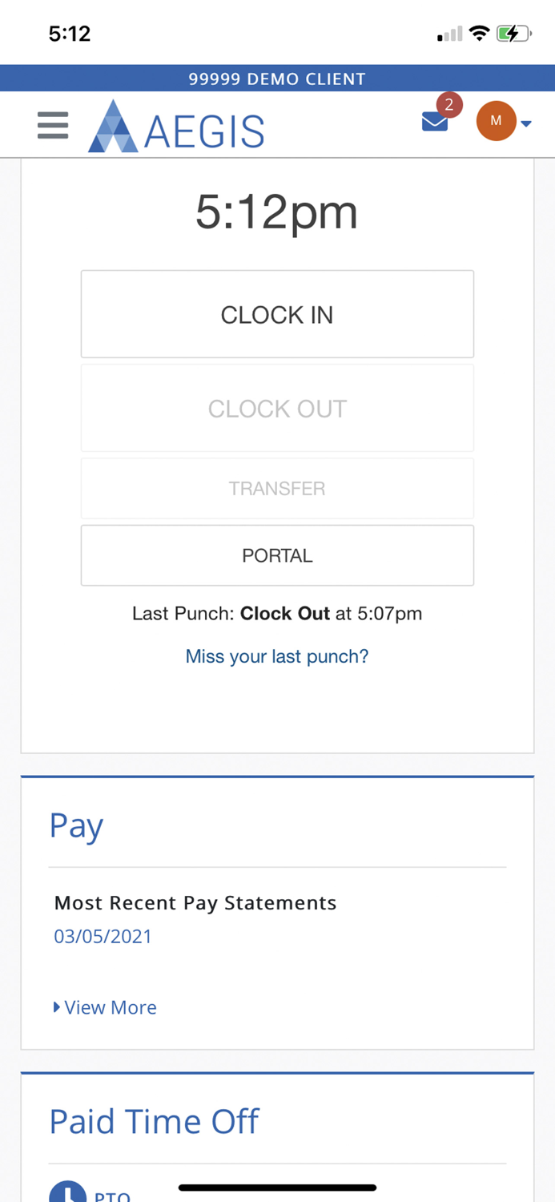The image size is (555, 1202).
Task: Tap the cellular signal strength bars
Action: pyautogui.click(x=449, y=32)
